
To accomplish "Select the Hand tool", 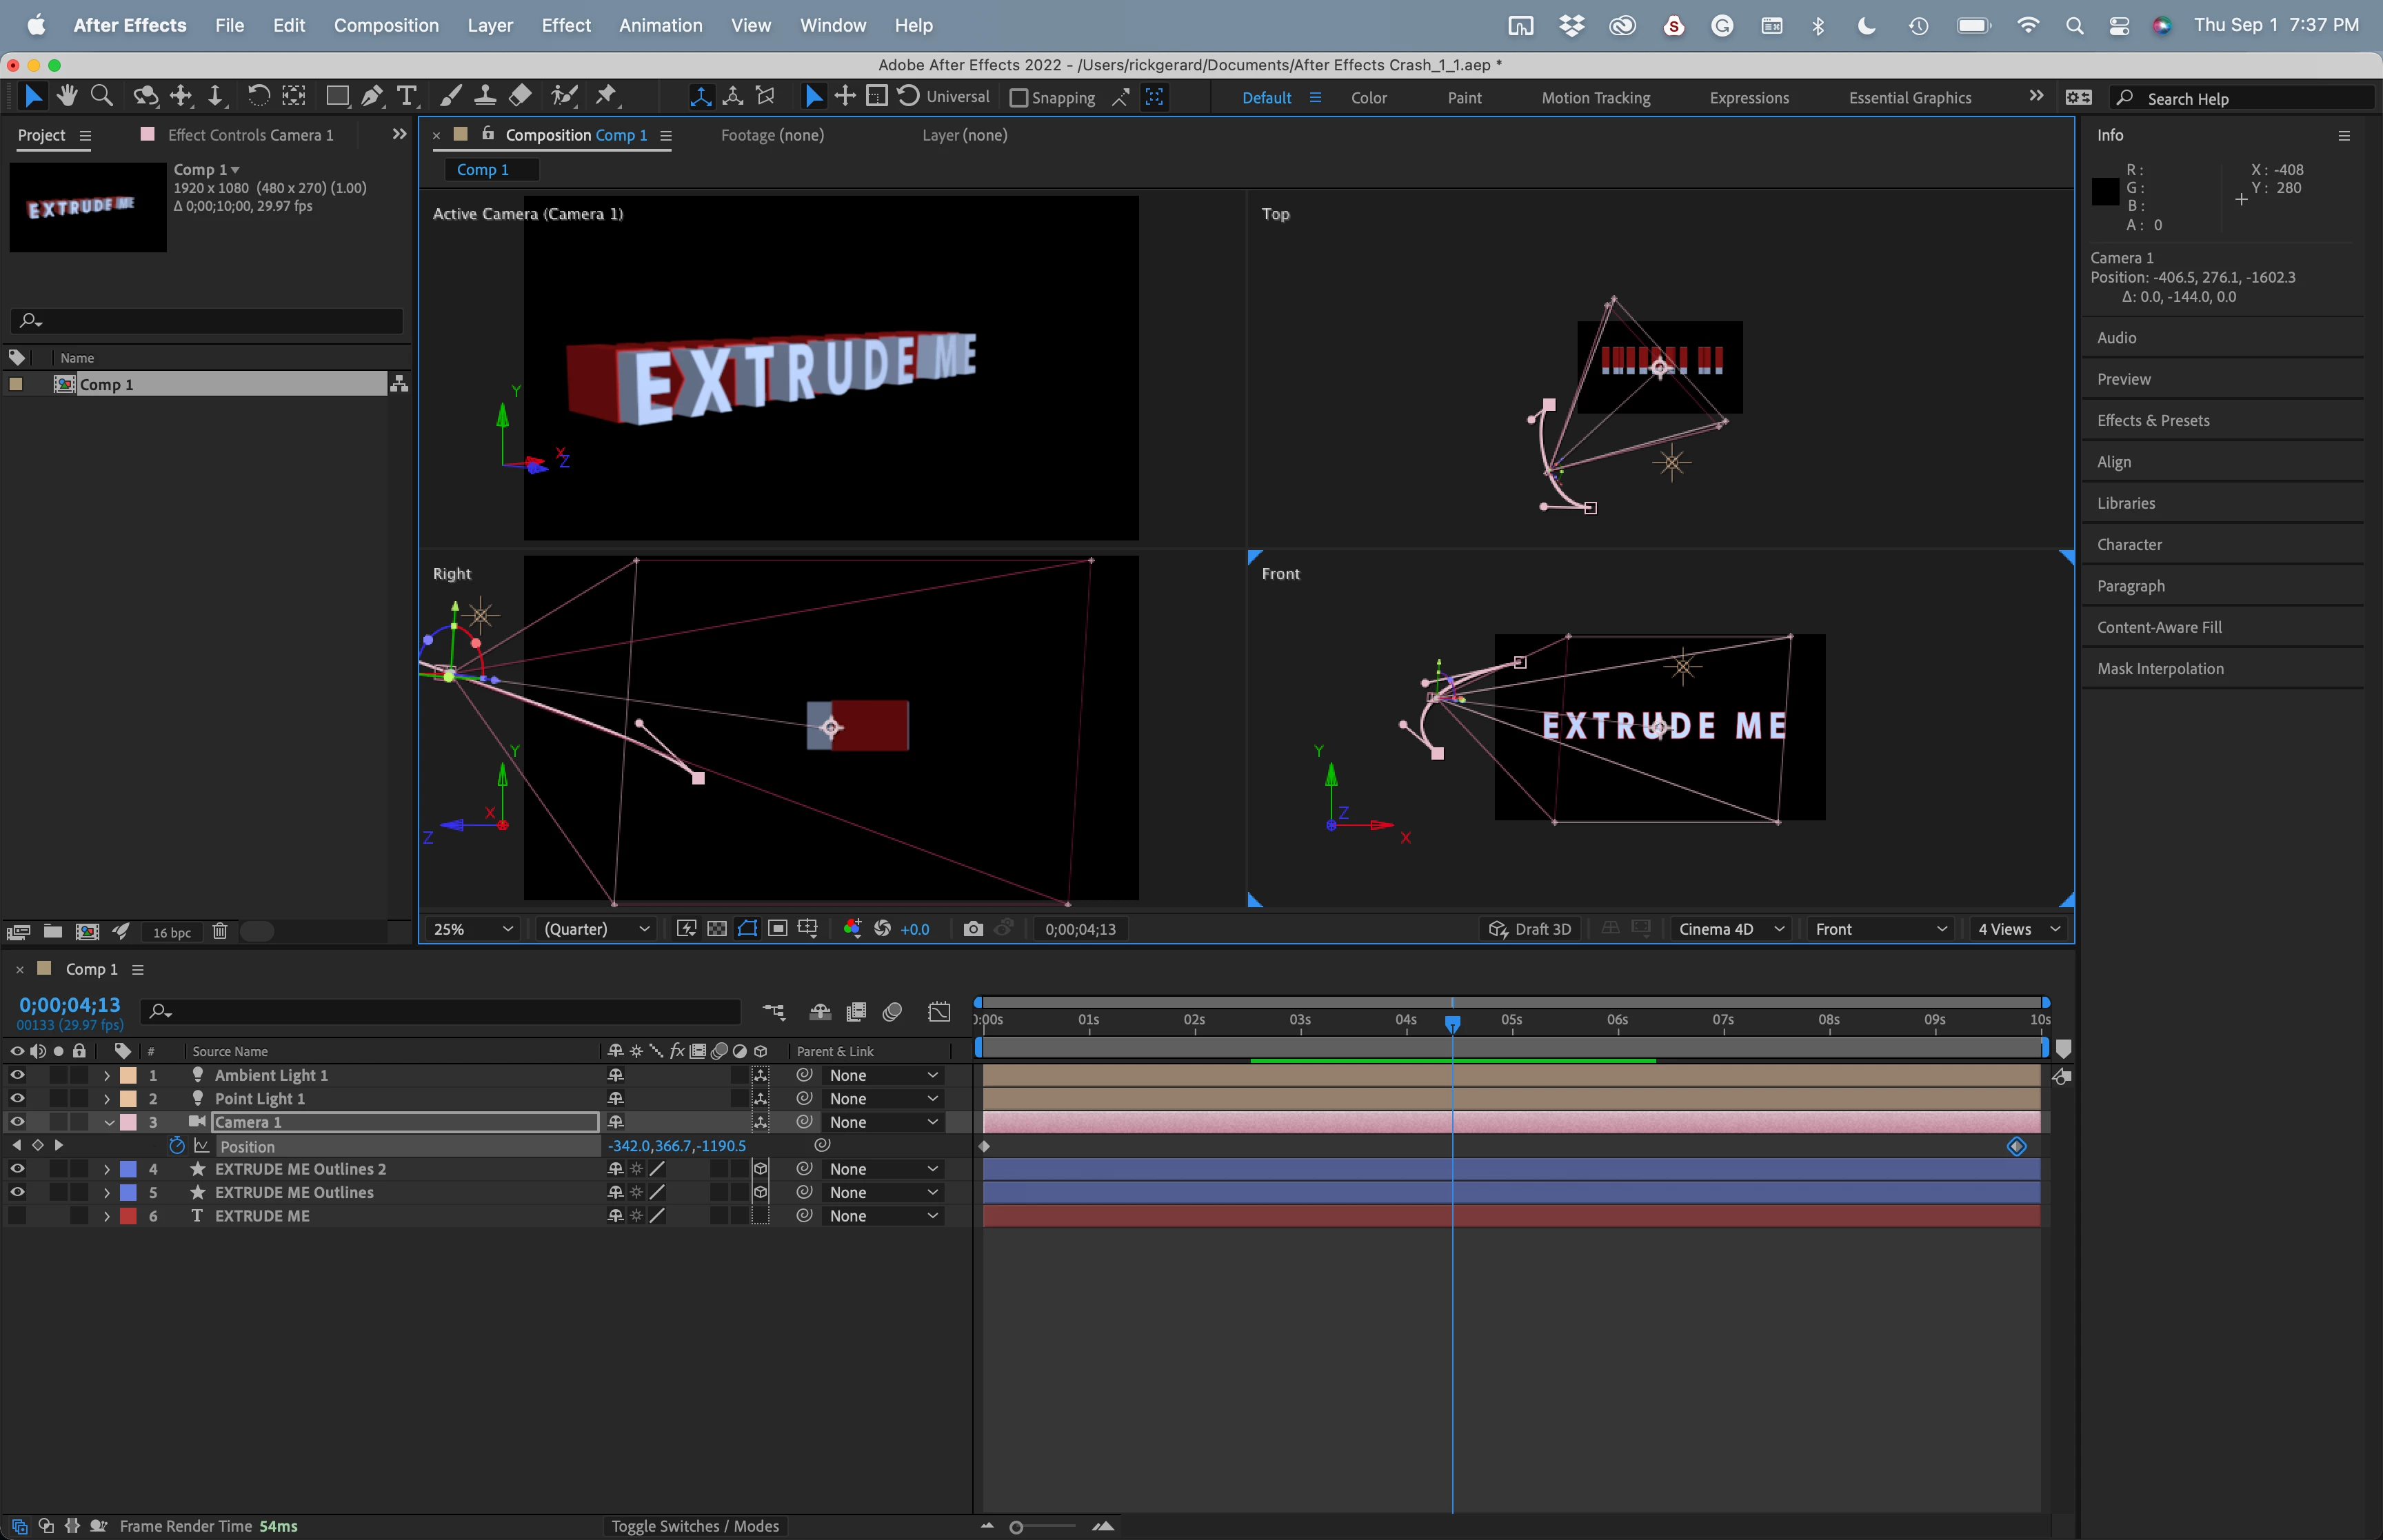I will [67, 96].
